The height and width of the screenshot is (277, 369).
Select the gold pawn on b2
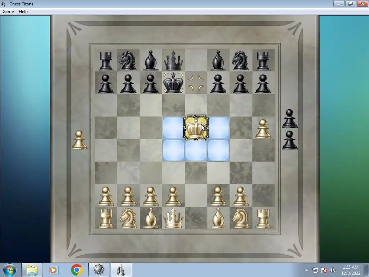tap(128, 196)
